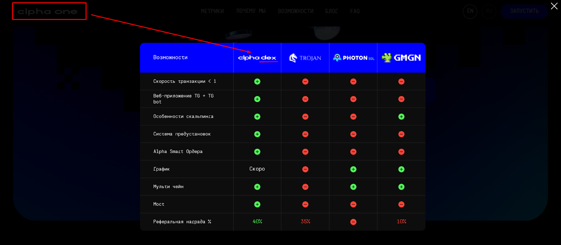The image size is (561, 245).
Task: Click Photon red minus for Особенности скальпинга
Action: pyautogui.click(x=353, y=117)
